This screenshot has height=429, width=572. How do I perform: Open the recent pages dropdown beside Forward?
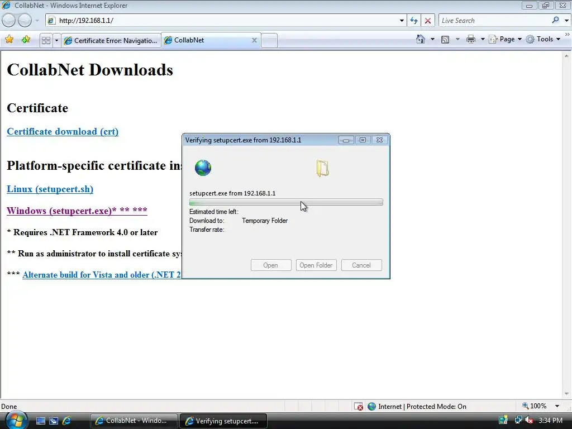click(x=37, y=21)
